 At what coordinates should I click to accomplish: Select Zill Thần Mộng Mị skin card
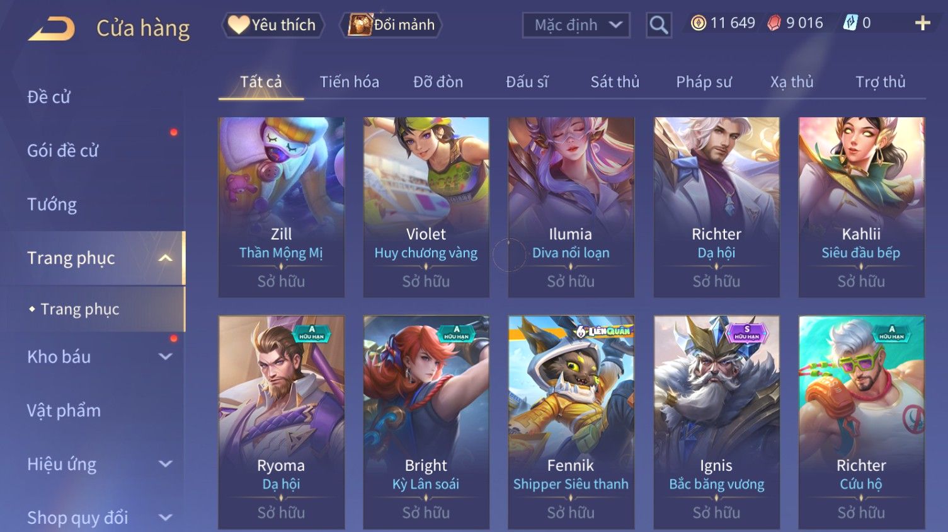282,207
